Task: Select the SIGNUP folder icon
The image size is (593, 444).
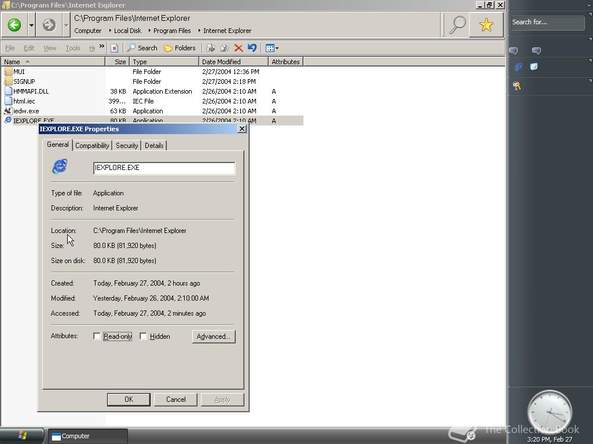Action: (x=8, y=81)
